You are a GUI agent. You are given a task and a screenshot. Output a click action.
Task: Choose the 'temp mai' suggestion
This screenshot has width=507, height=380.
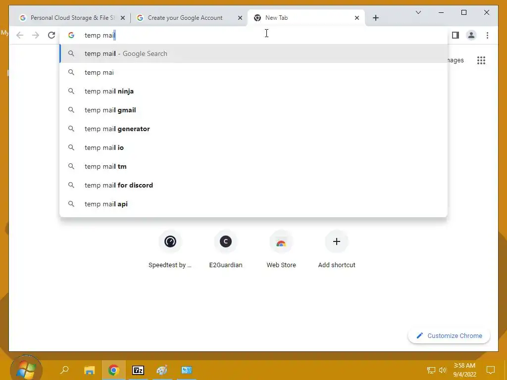253,72
